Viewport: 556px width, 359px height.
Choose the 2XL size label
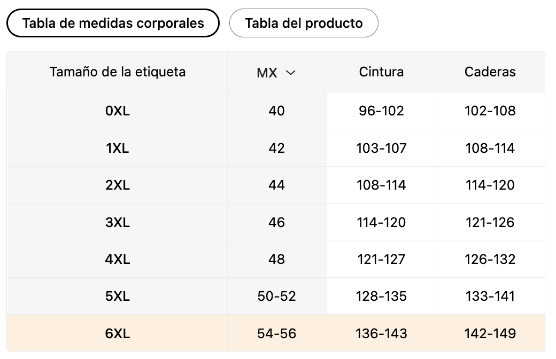(x=118, y=185)
